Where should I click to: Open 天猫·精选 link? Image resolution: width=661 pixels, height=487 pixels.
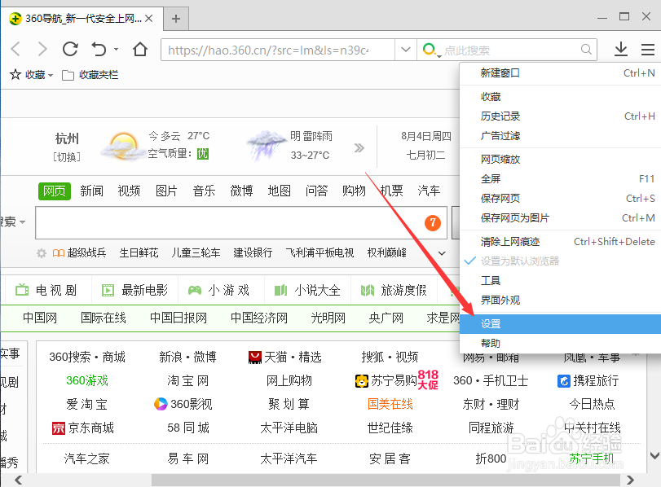pyautogui.click(x=285, y=358)
